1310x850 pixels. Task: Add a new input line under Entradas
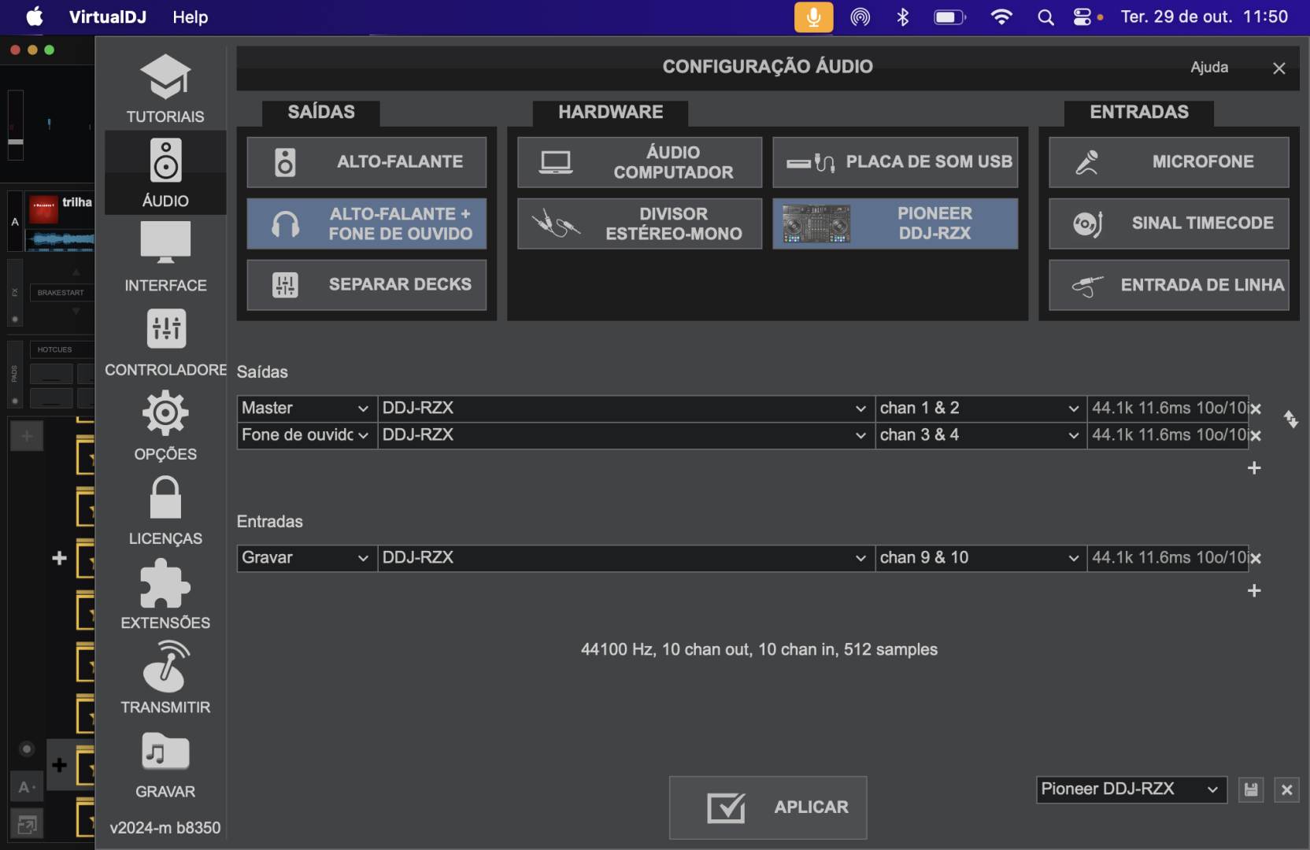pos(1255,591)
